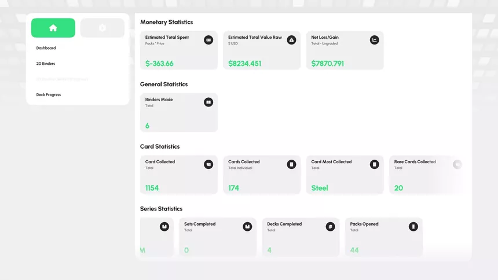Click Estimated Total Spent card icon
Viewport: 498px width, 280px height.
click(208, 40)
